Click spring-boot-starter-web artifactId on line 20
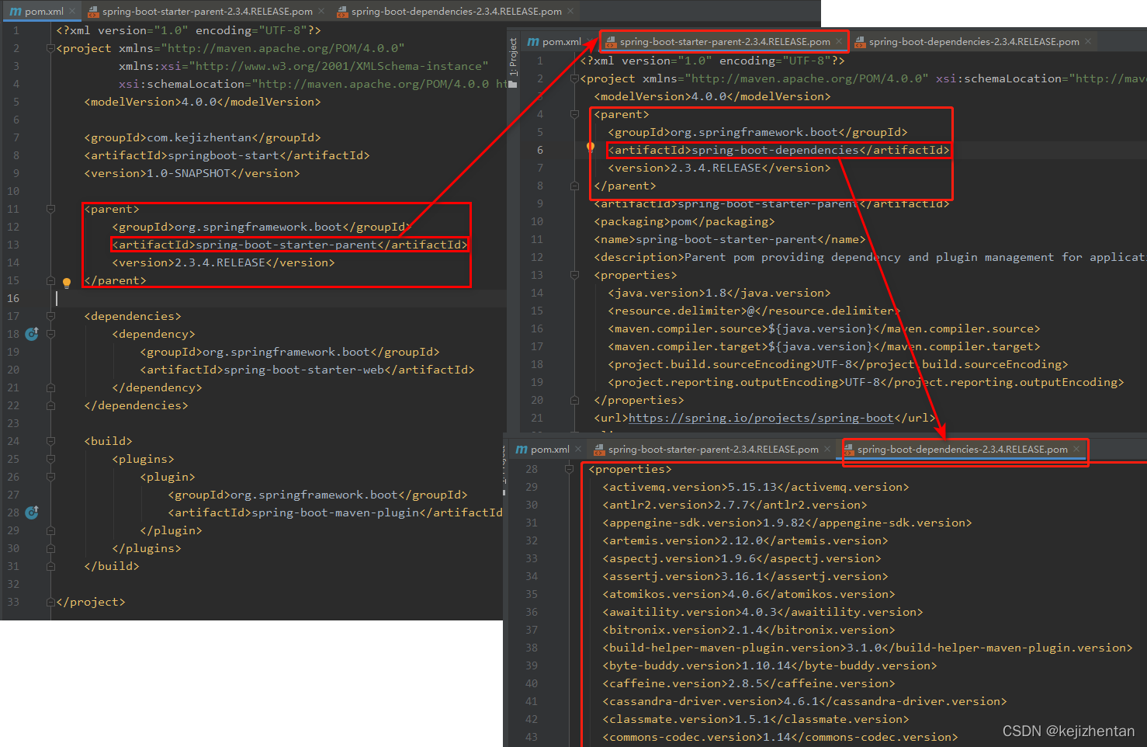 click(x=307, y=370)
